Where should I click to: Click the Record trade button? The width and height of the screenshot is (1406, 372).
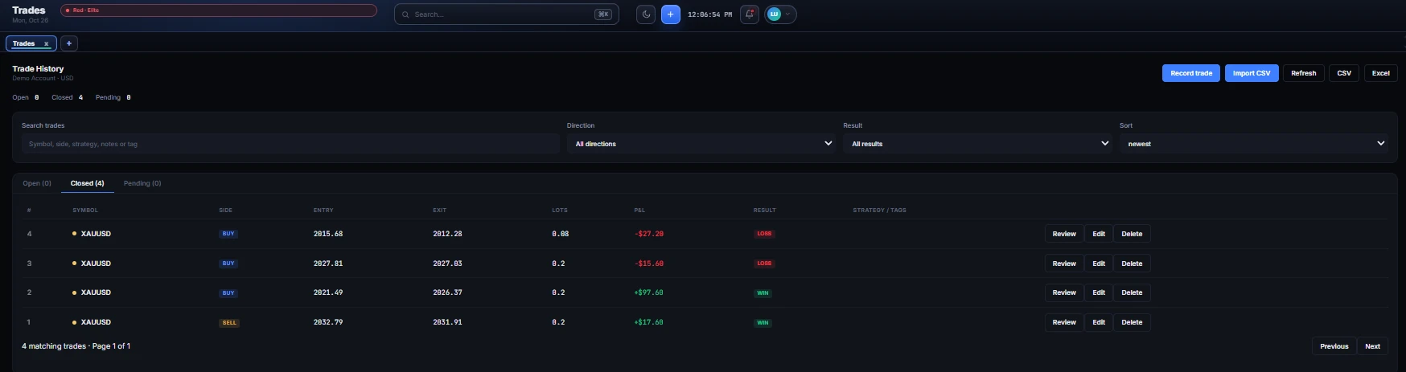[1190, 73]
